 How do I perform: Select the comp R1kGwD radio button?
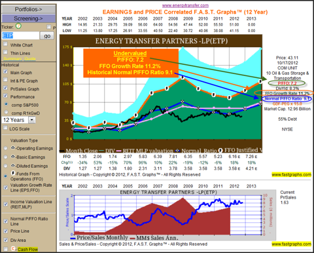(x=7, y=112)
